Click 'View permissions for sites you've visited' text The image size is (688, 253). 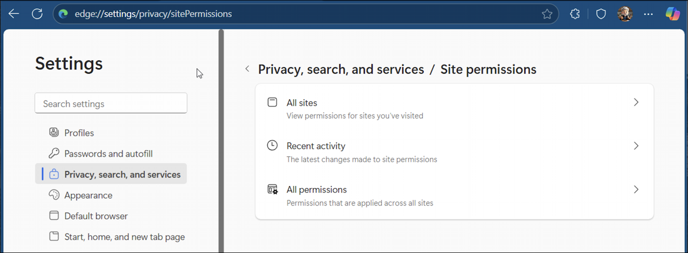click(x=355, y=116)
